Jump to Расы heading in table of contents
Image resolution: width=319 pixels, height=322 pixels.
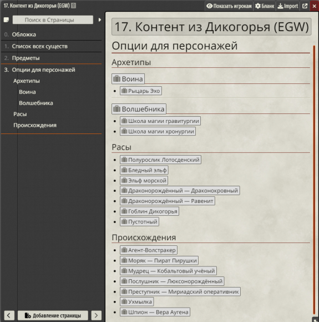pyautogui.click(x=20, y=114)
